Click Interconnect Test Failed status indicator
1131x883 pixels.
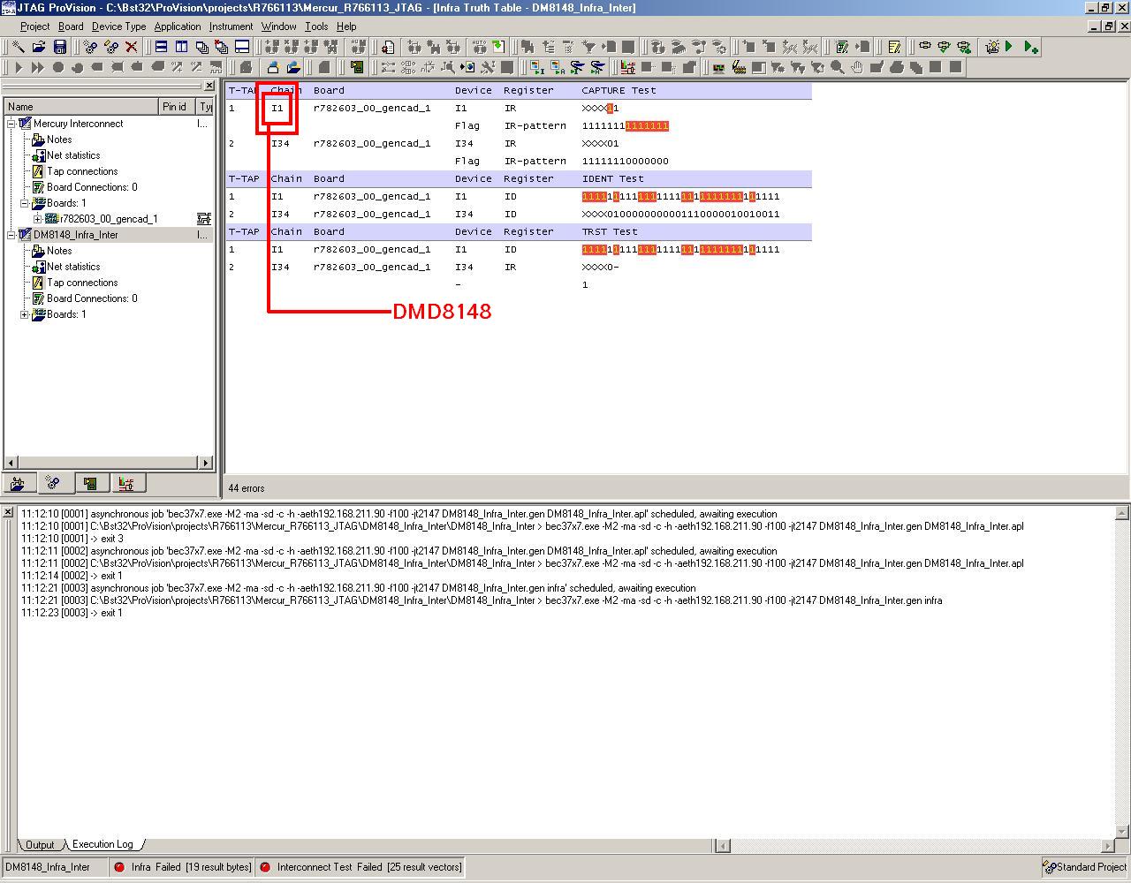point(361,867)
